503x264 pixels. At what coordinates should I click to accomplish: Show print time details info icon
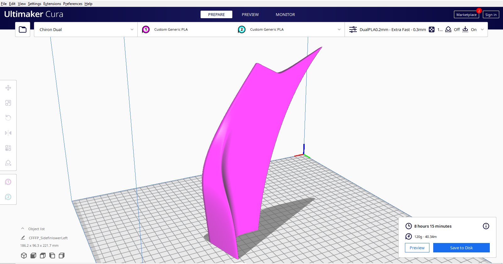tap(486, 226)
